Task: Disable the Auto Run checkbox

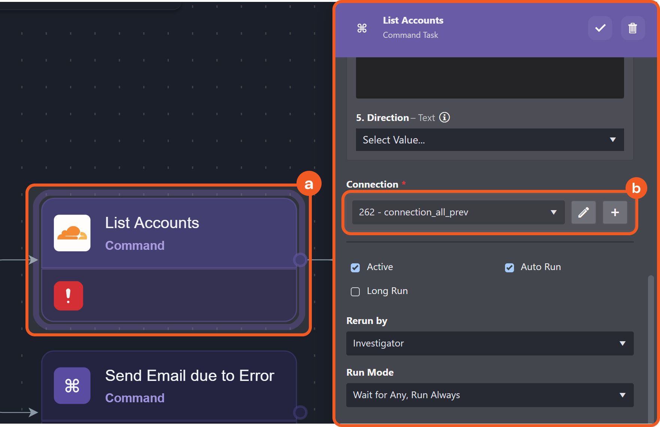Action: click(509, 267)
